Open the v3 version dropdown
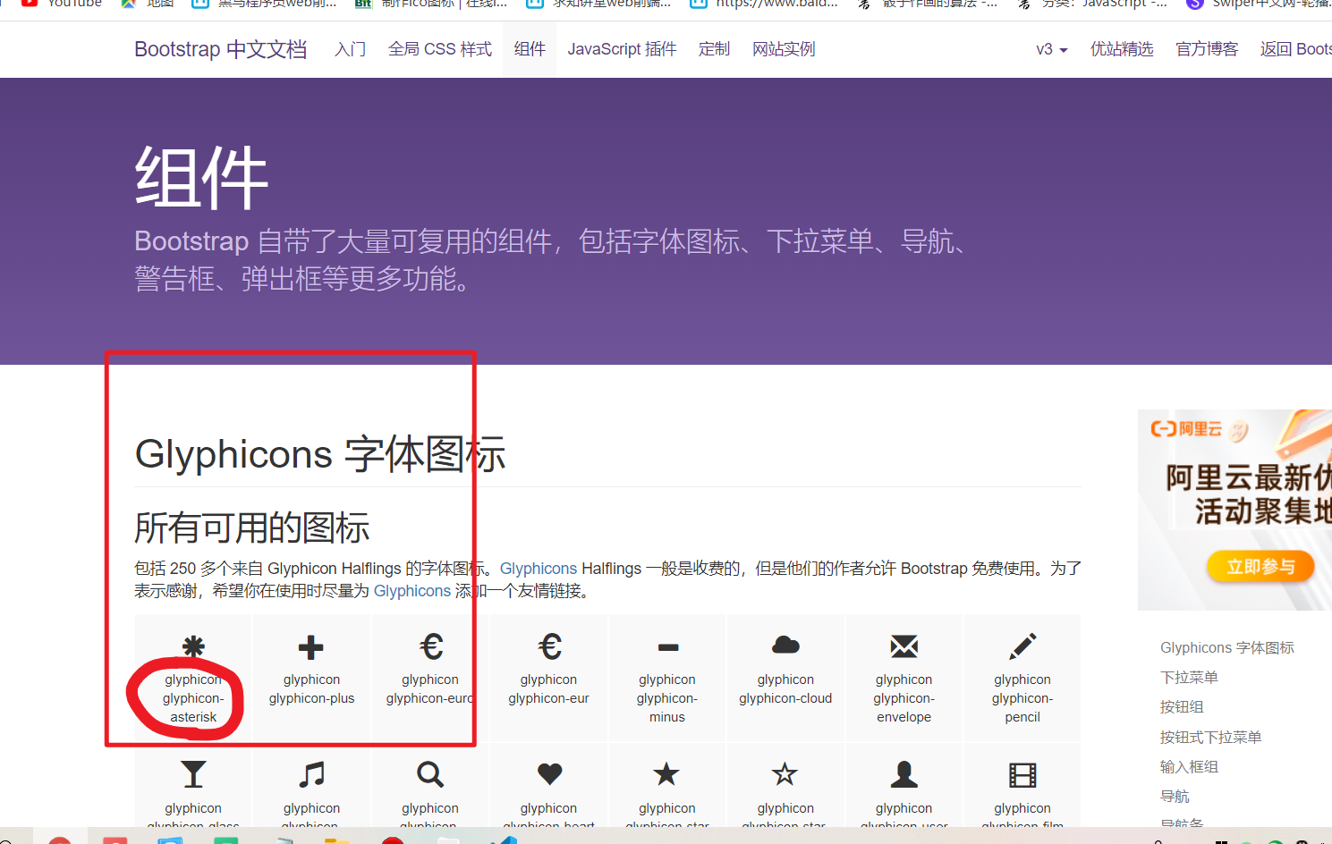 coord(1052,49)
